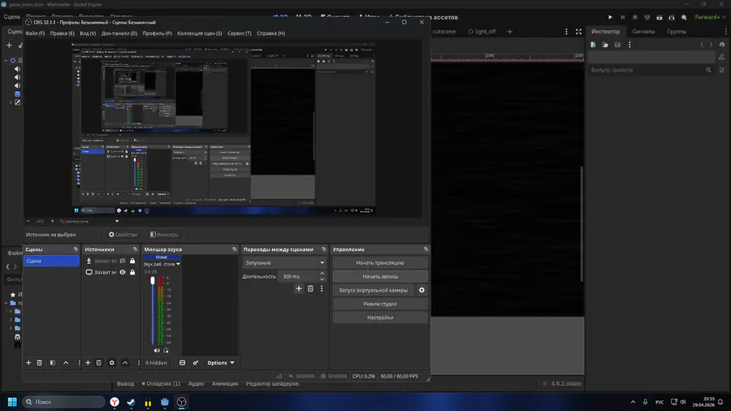Open the Файл menu in OBS
Viewport: 731px width, 411px height.
pyautogui.click(x=35, y=33)
